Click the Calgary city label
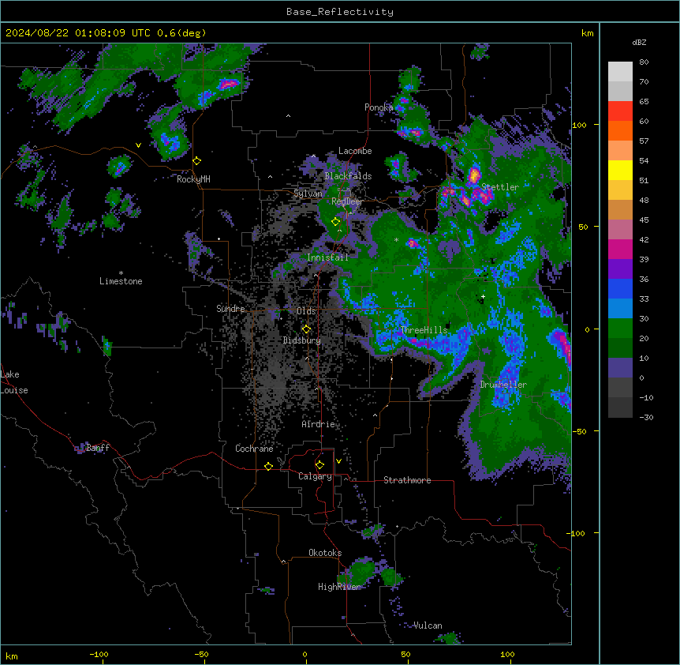This screenshot has height=665, width=680. (x=315, y=476)
